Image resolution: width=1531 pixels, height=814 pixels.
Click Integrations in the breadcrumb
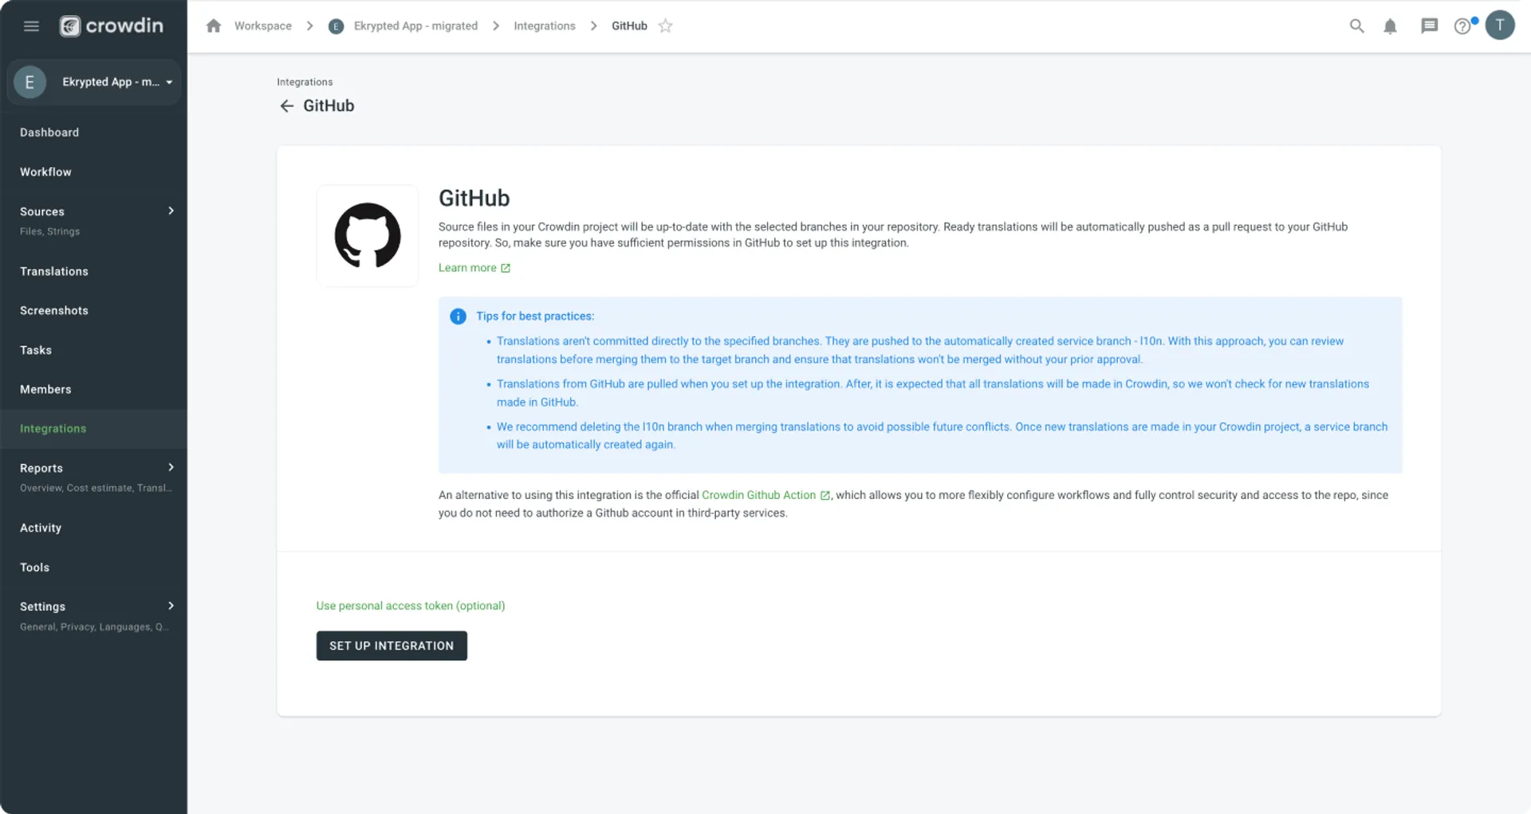pyautogui.click(x=545, y=26)
